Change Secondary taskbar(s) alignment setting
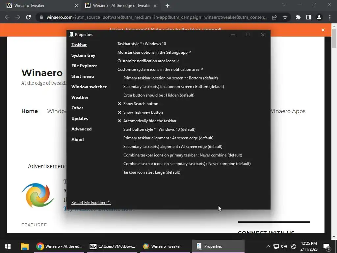The image size is (337, 253). click(x=173, y=147)
